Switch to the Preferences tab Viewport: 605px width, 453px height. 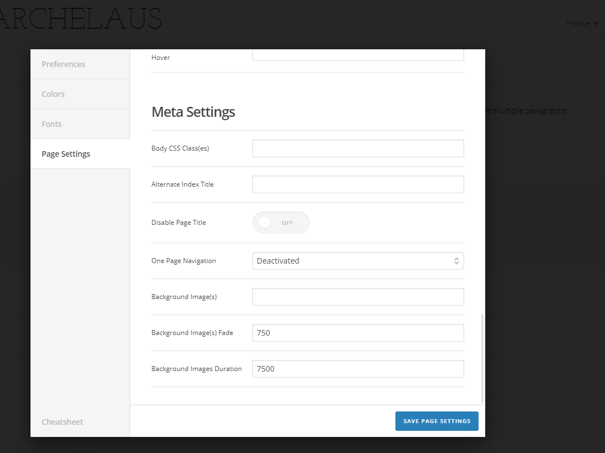click(63, 64)
